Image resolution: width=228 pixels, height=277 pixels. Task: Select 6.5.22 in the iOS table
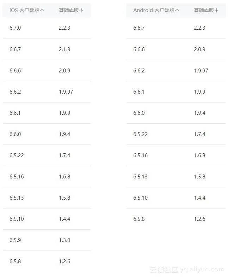pos(17,155)
